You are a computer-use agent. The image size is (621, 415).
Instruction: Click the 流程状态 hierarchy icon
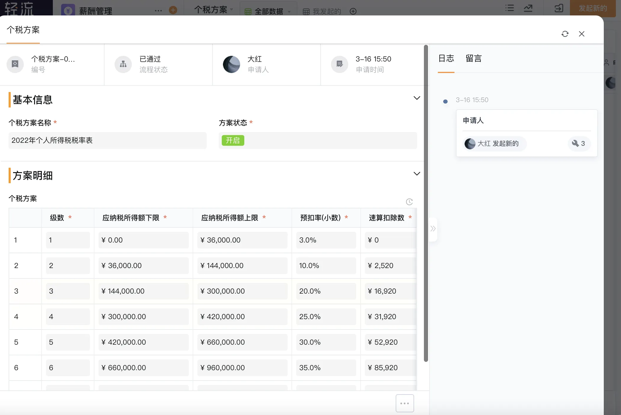[x=123, y=64]
